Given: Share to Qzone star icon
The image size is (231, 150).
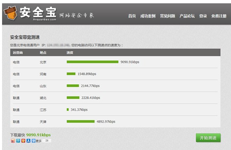Looking at the screenshot, I should click(x=23, y=141).
